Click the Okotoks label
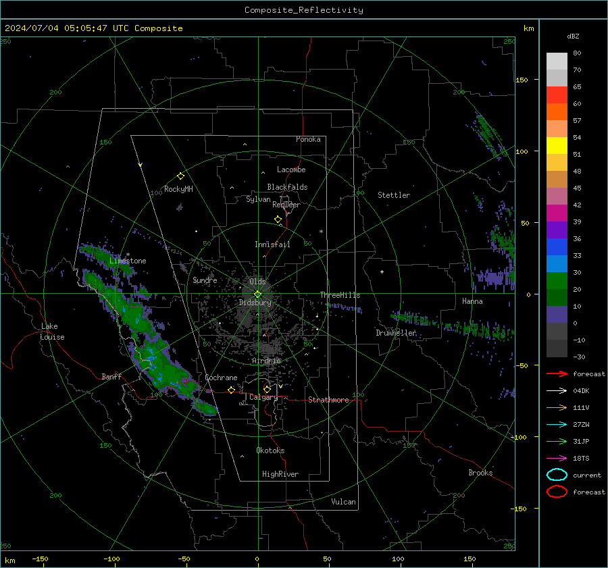Screen dimensions: 608x568 click(x=270, y=450)
